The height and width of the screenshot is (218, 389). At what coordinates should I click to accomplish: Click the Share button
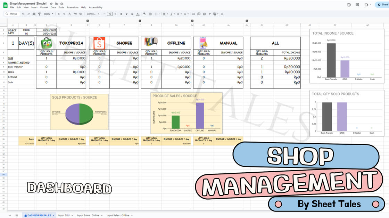[x=382, y=5]
